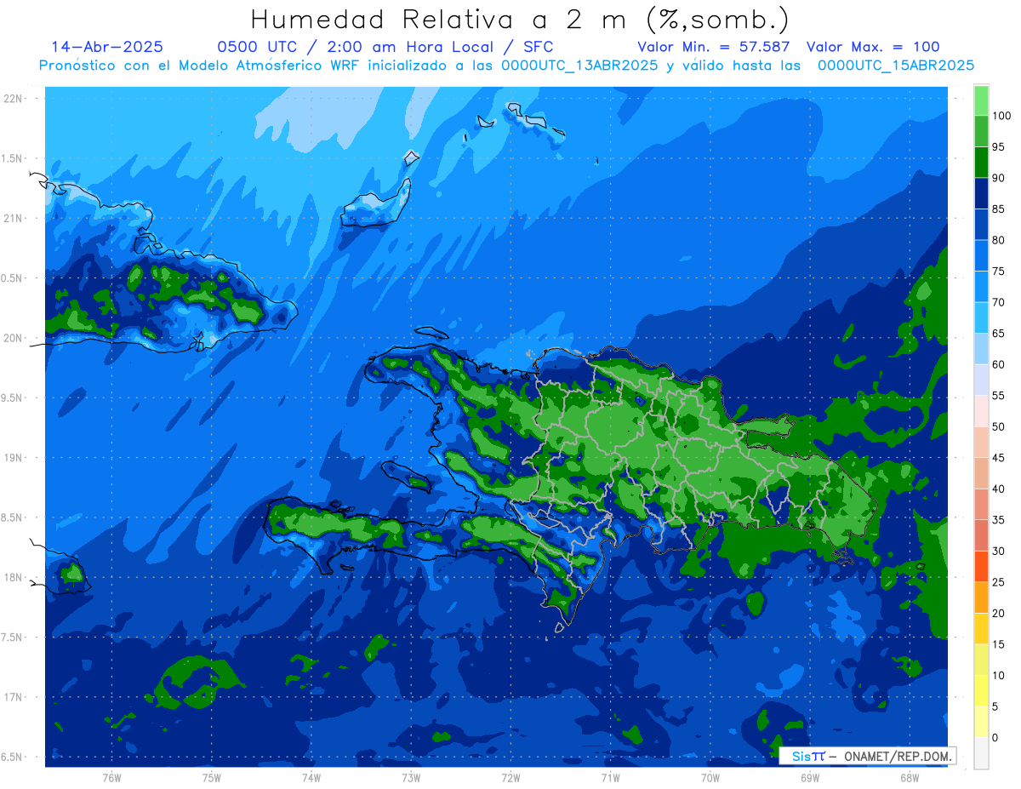Pick the navy legend swatch between 85 and 90
The height and width of the screenshot is (789, 1021).
[981, 194]
